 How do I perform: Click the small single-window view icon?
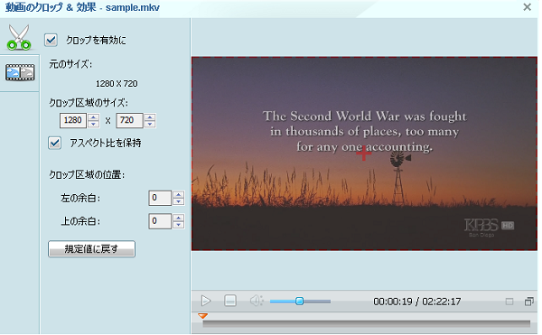click(509, 302)
